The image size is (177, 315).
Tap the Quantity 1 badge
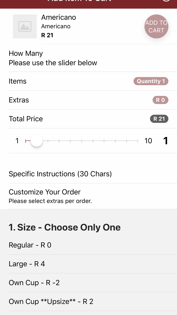pos(151,81)
